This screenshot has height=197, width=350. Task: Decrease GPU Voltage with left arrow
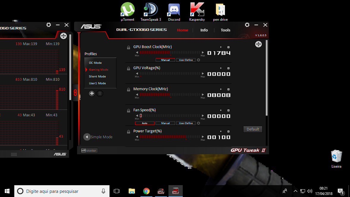137,74
